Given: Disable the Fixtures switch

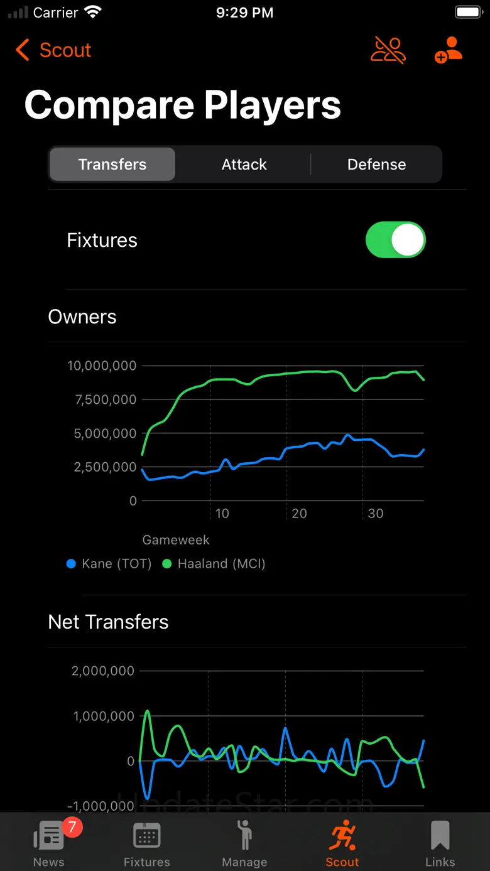Looking at the screenshot, I should pyautogui.click(x=396, y=240).
